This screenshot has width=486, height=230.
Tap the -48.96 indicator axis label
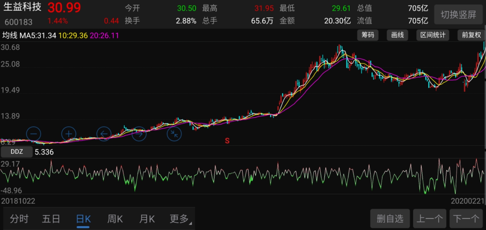(12, 190)
